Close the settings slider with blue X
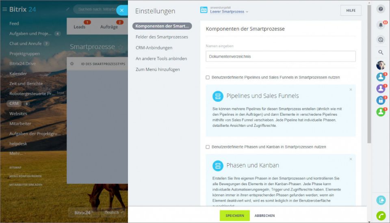The width and height of the screenshot is (390, 223). (122, 11)
